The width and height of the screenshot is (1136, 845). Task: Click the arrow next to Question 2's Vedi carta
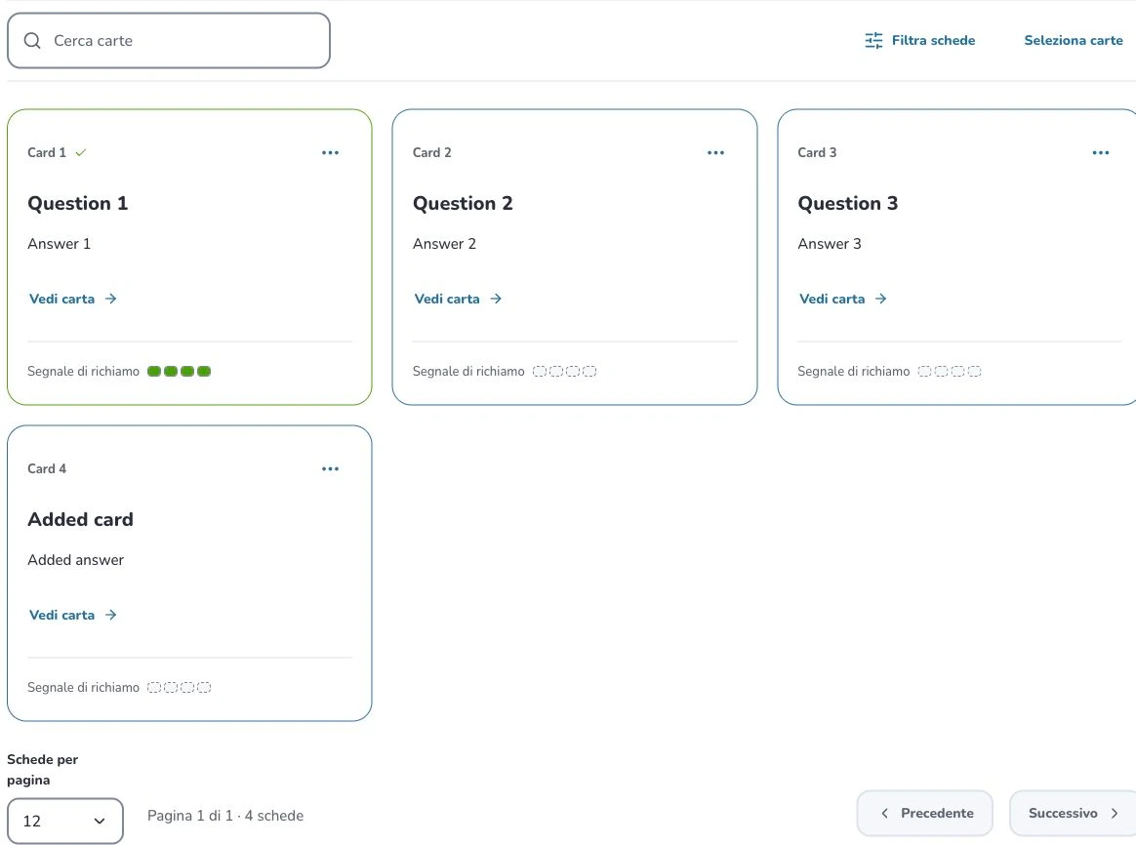coord(497,299)
